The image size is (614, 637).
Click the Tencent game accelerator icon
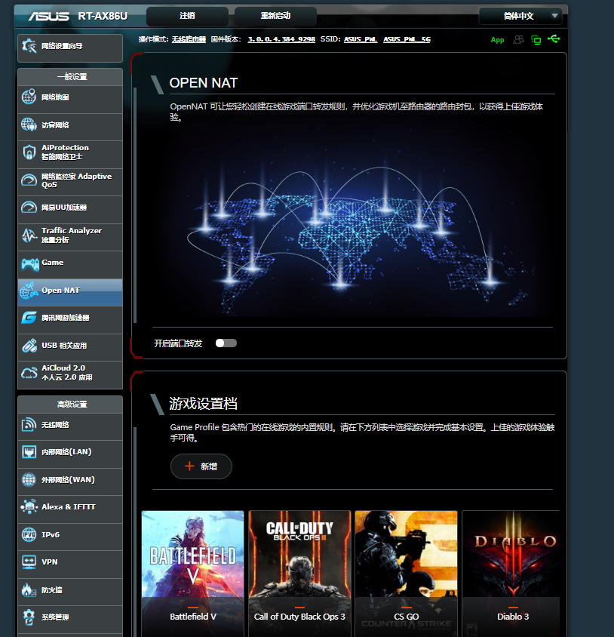[x=29, y=318]
